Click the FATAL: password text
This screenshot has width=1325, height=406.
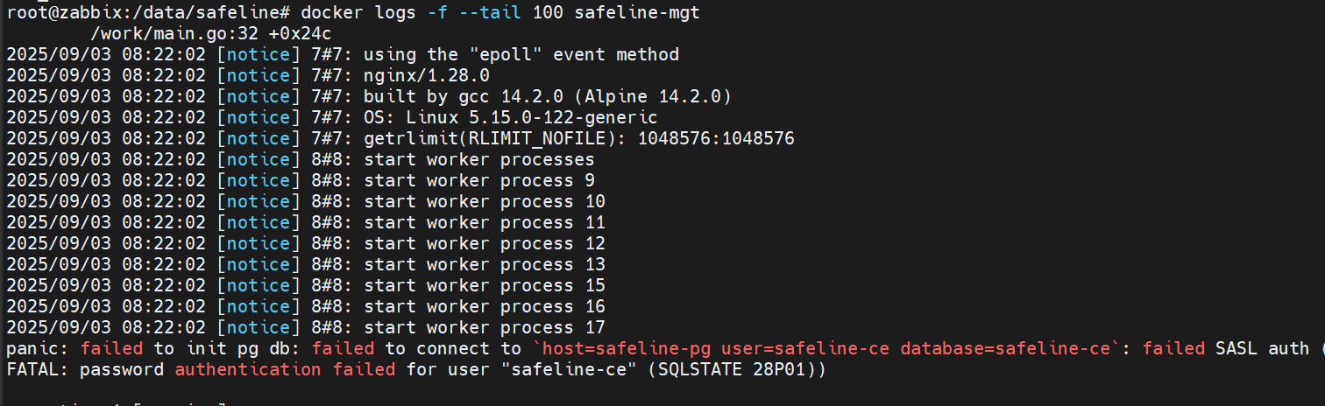tap(85, 369)
